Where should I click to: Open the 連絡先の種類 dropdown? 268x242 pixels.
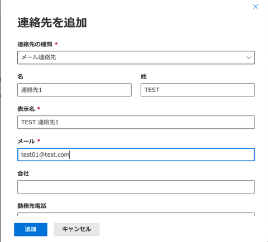tap(136, 57)
